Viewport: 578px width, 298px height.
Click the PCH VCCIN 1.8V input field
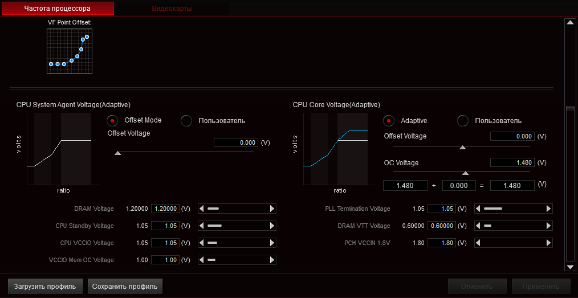[x=442, y=243]
